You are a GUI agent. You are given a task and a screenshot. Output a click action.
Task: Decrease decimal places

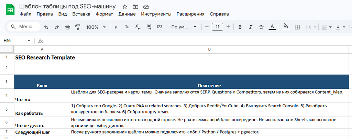point(137,27)
